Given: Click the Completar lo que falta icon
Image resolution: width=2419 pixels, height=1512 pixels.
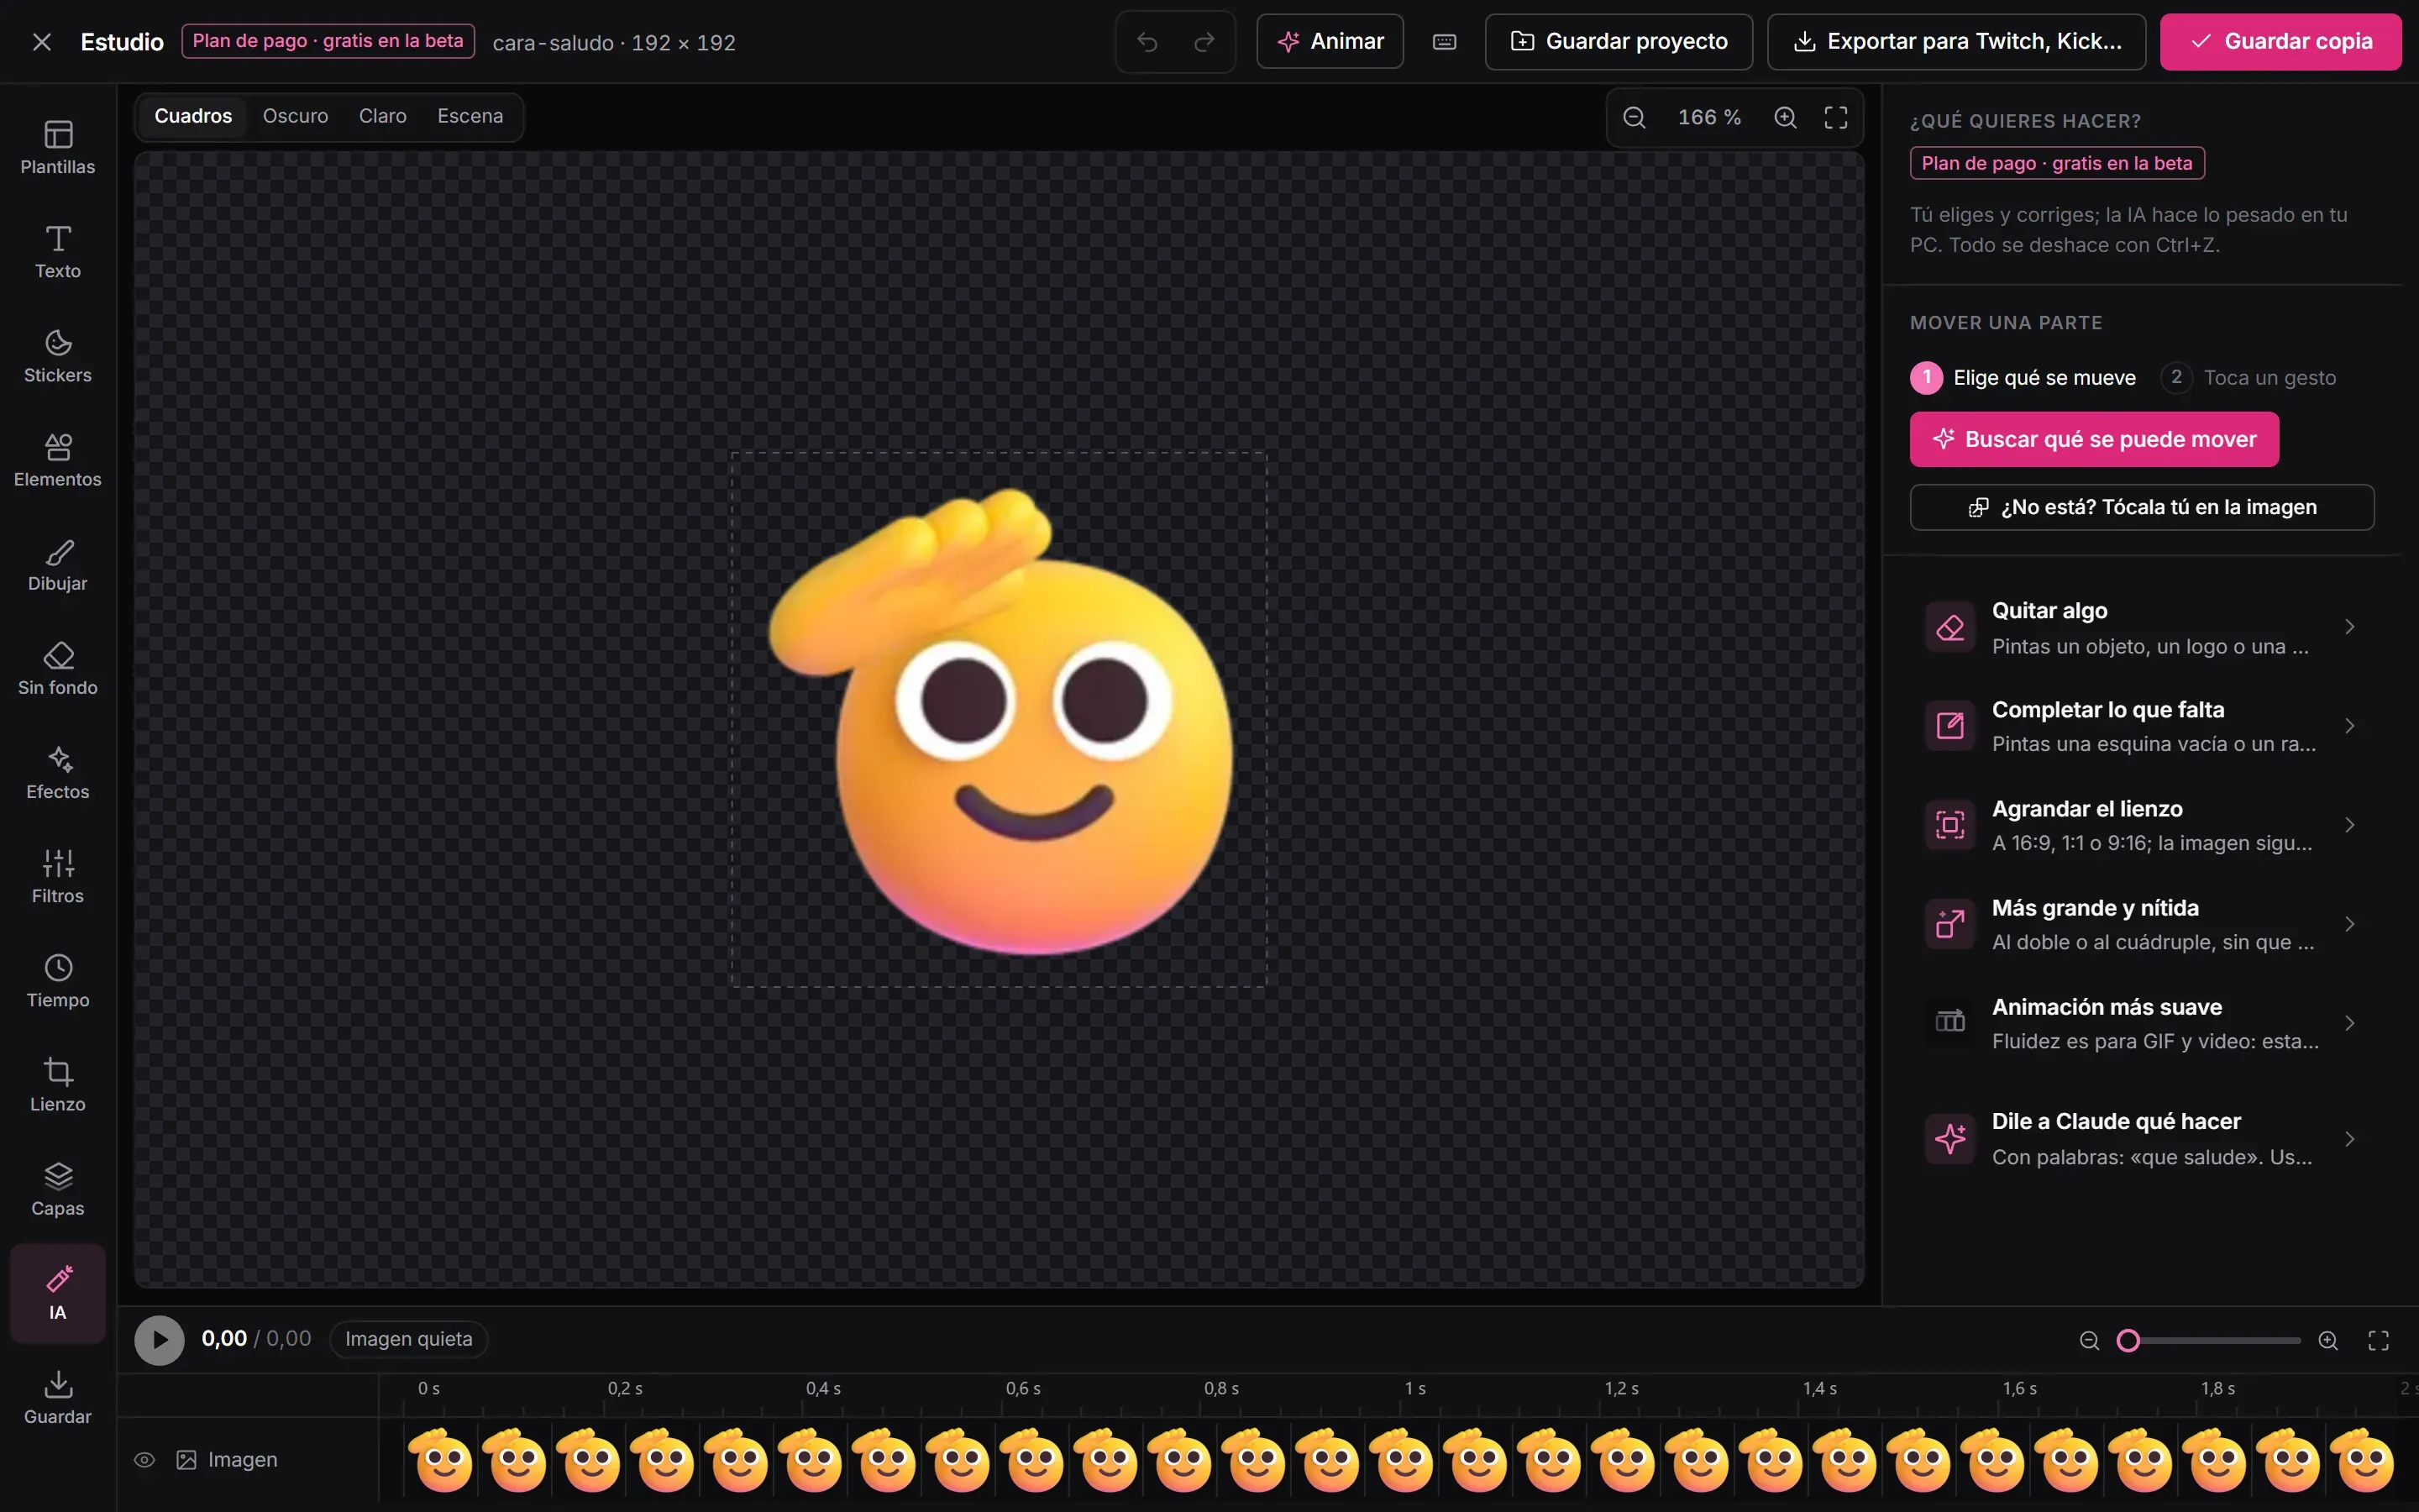Looking at the screenshot, I should (x=1950, y=726).
